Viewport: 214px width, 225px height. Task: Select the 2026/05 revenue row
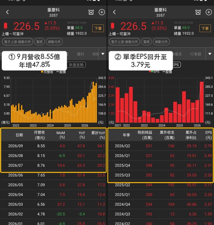pos(53,185)
